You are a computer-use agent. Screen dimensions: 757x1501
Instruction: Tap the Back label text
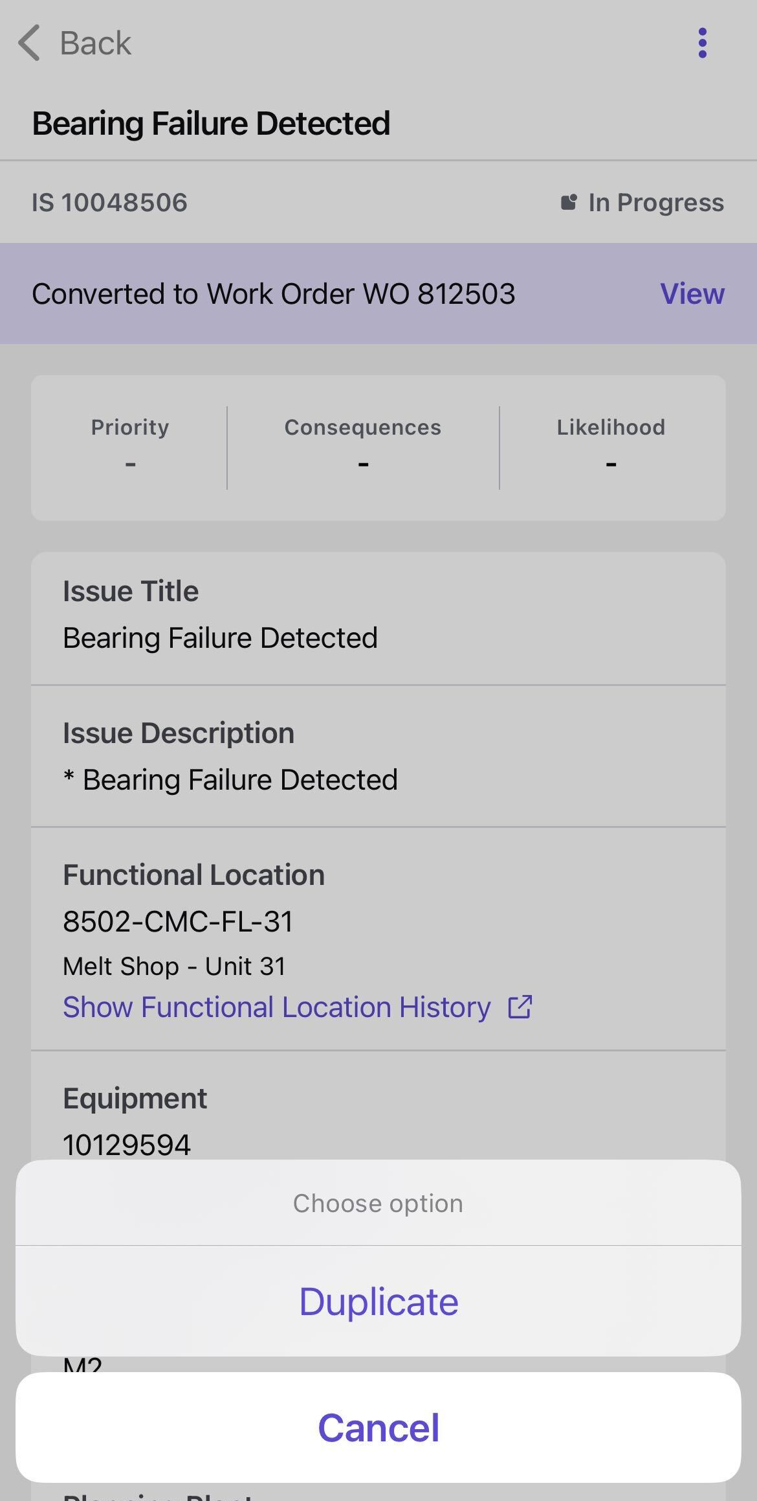point(95,43)
